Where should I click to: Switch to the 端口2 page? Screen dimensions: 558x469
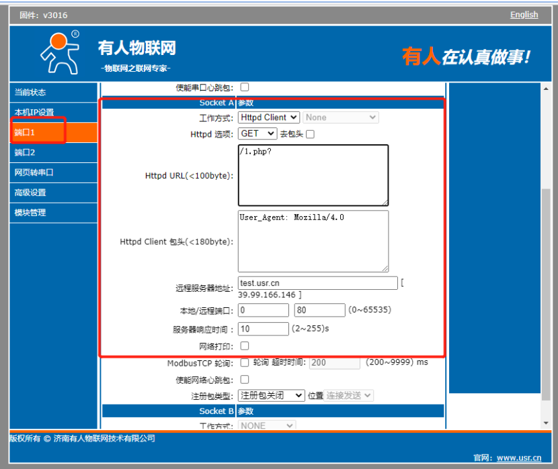coord(53,153)
